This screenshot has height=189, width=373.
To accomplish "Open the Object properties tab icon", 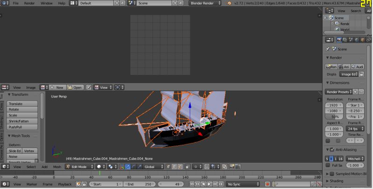I will pyautogui.click(x=363, y=40).
